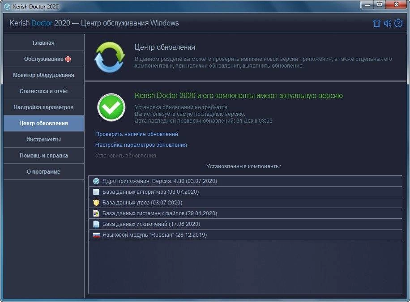
Task: Select row База данных системных файлов
Action: (245, 213)
